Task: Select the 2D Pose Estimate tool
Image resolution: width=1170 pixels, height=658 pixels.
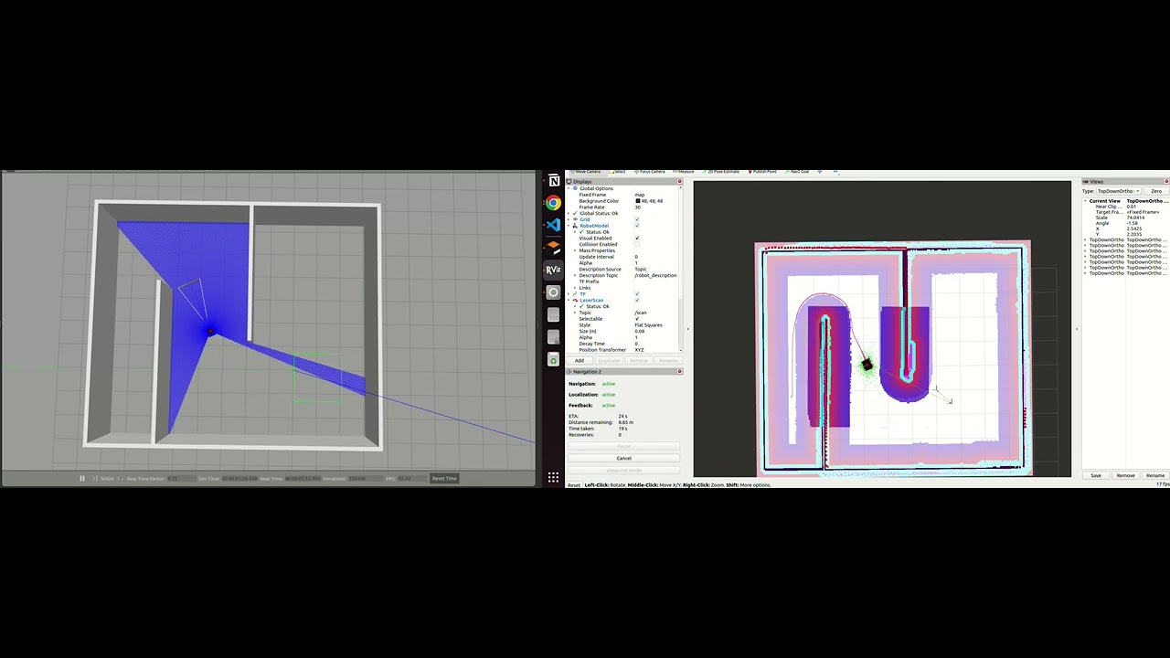Action: point(722,172)
